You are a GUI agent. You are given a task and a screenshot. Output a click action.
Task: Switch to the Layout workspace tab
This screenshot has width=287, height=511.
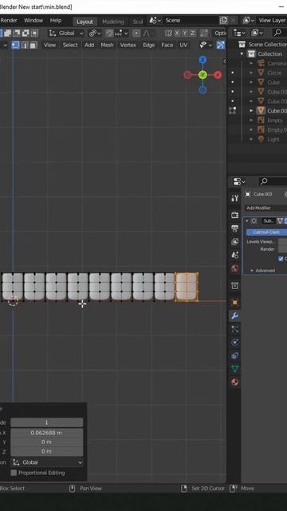pyautogui.click(x=85, y=22)
